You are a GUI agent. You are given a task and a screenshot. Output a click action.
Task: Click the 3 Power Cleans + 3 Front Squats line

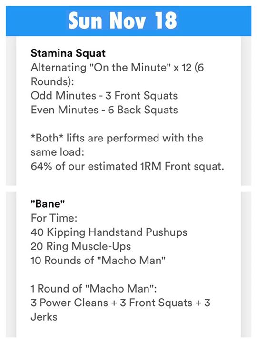pyautogui.click(x=120, y=303)
